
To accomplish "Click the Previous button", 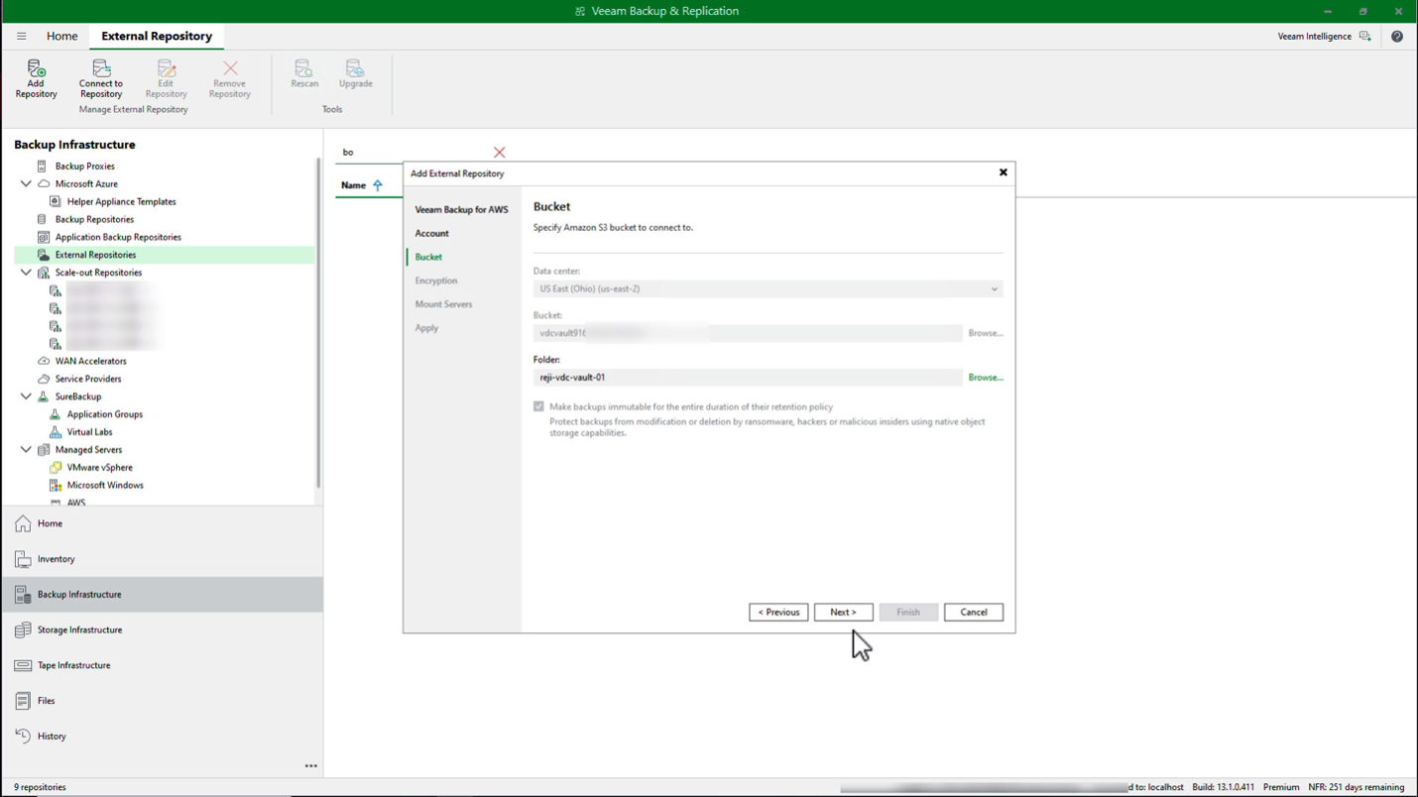I will tap(778, 613).
